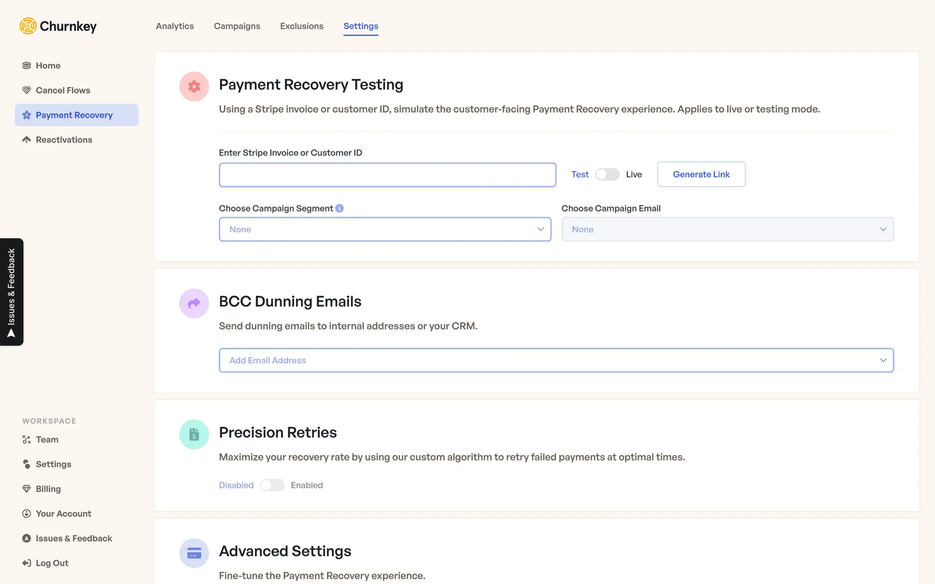Open Cancel Flows via its heart icon
Screen dimensions: 935x584
coord(27,90)
